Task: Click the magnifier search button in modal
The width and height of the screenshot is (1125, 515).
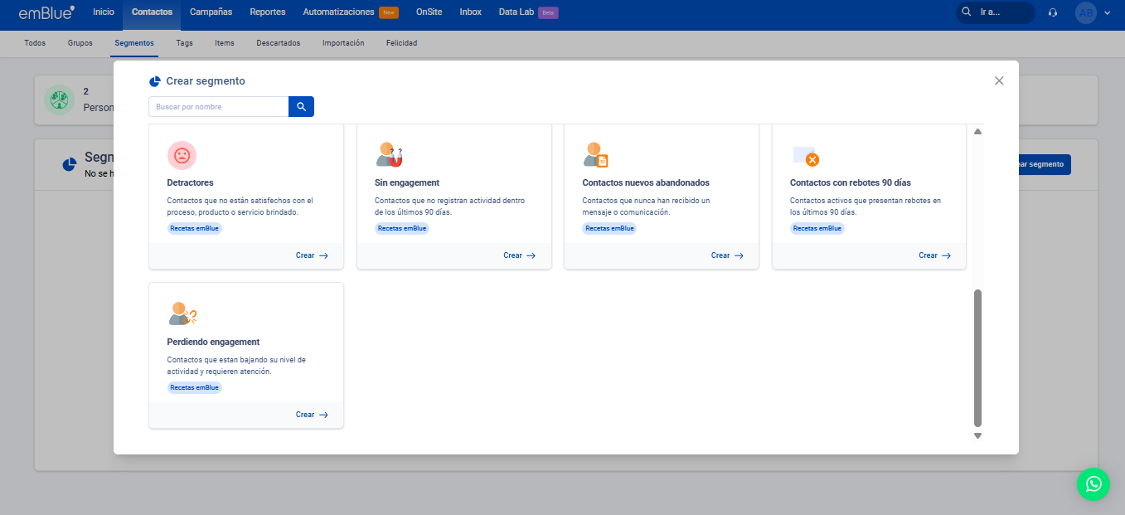Action: pos(301,107)
